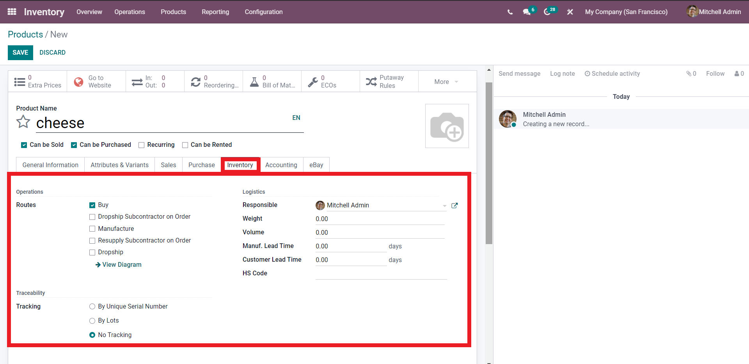Select tracking By Lots

[x=92, y=321]
